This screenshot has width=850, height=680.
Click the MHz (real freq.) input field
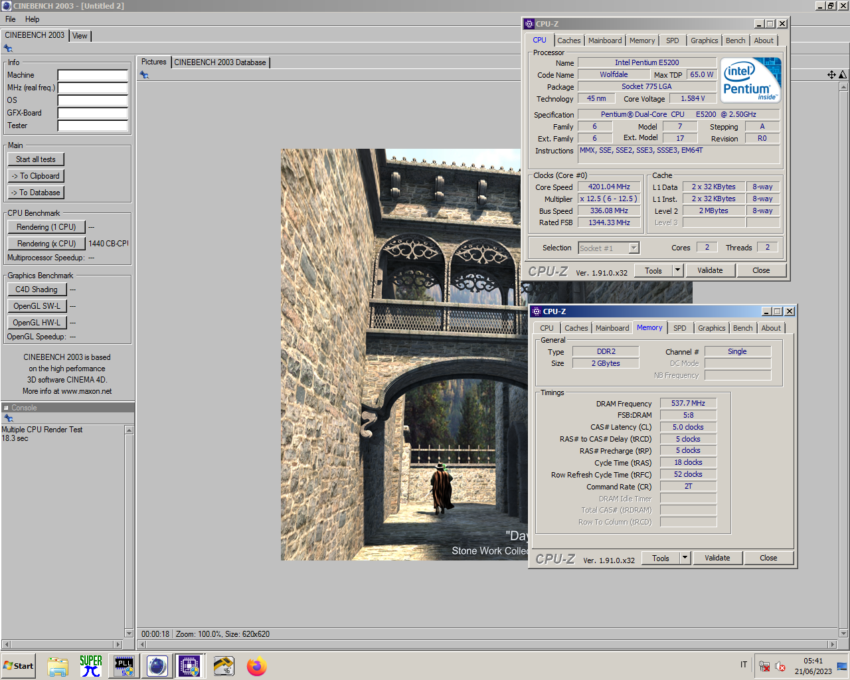[92, 88]
